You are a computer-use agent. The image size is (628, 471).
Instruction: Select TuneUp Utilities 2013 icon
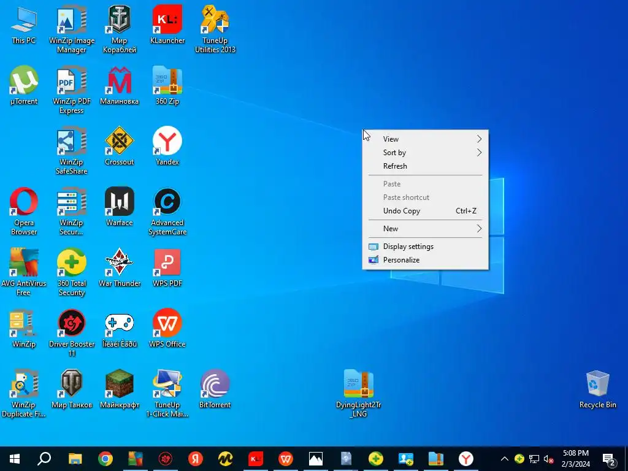[x=215, y=29]
